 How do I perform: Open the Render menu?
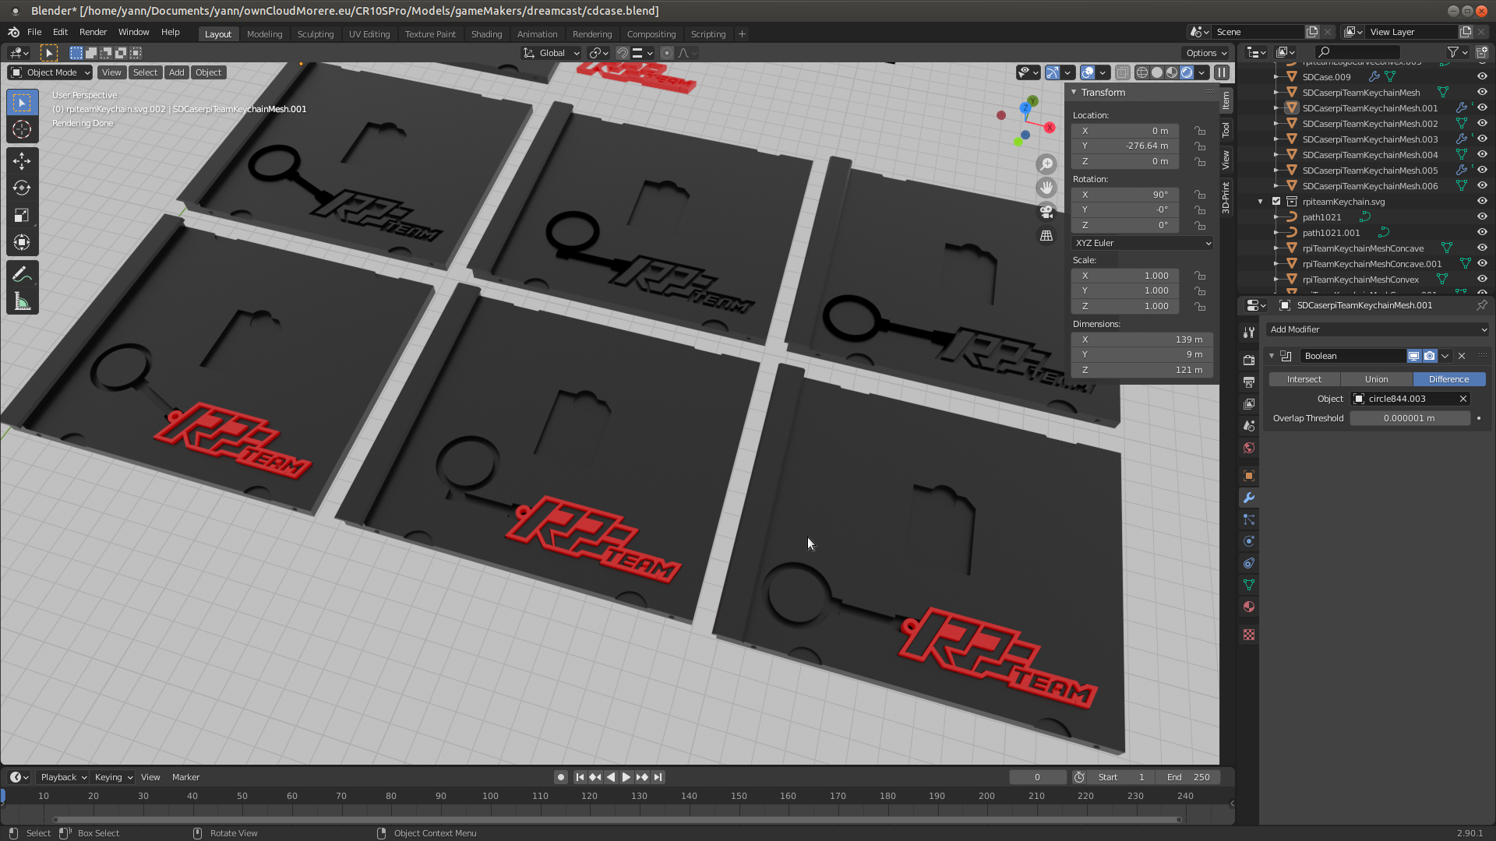(93, 32)
